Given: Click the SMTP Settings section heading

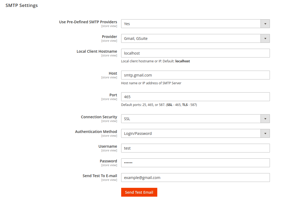Looking at the screenshot, I should (22, 5).
